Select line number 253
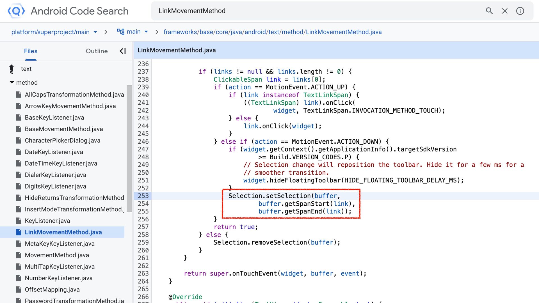539x303 pixels. [x=143, y=196]
